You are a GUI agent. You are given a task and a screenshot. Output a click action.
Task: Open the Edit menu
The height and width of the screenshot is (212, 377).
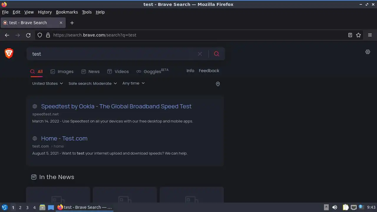[16, 12]
